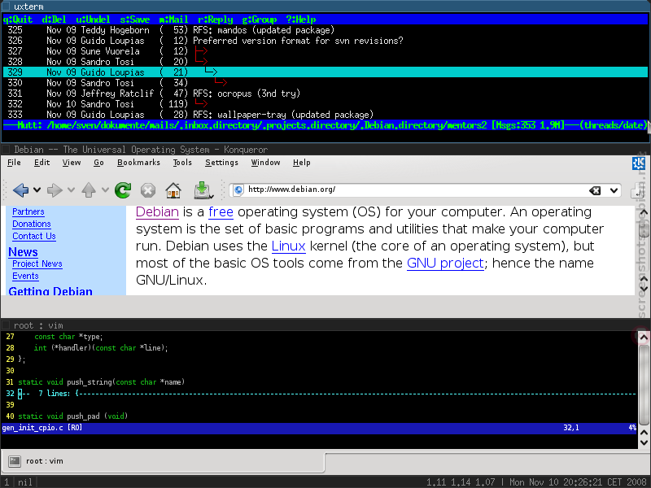Click the site favicon in the URL field
This screenshot has width=651, height=488.
(238, 190)
